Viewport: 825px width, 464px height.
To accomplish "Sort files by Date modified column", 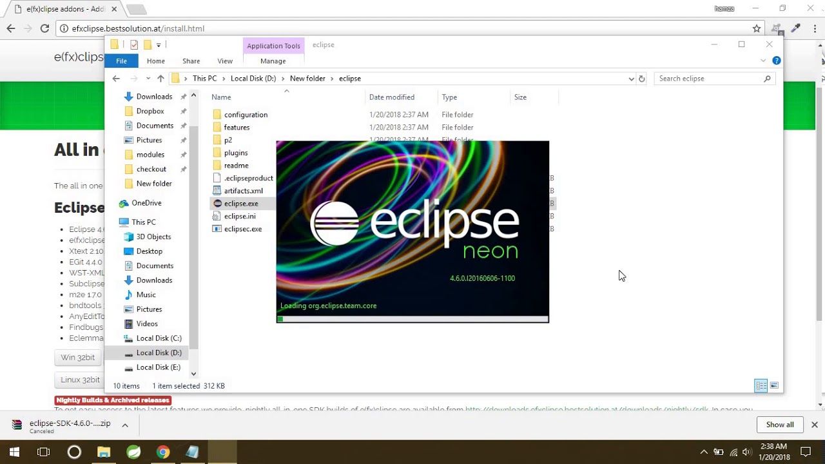I will (x=392, y=97).
